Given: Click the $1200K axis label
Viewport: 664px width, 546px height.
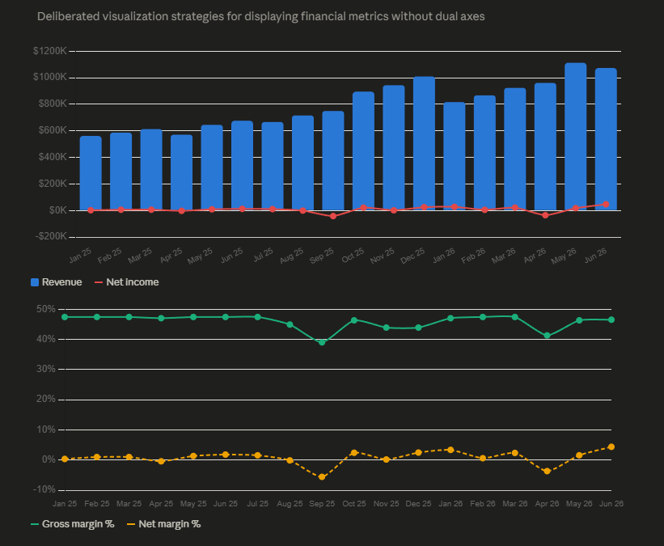Looking at the screenshot, I should (50, 51).
